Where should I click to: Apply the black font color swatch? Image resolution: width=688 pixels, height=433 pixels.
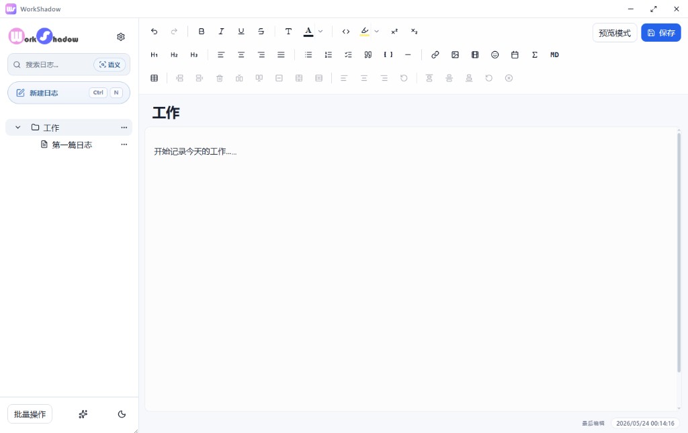tap(308, 31)
